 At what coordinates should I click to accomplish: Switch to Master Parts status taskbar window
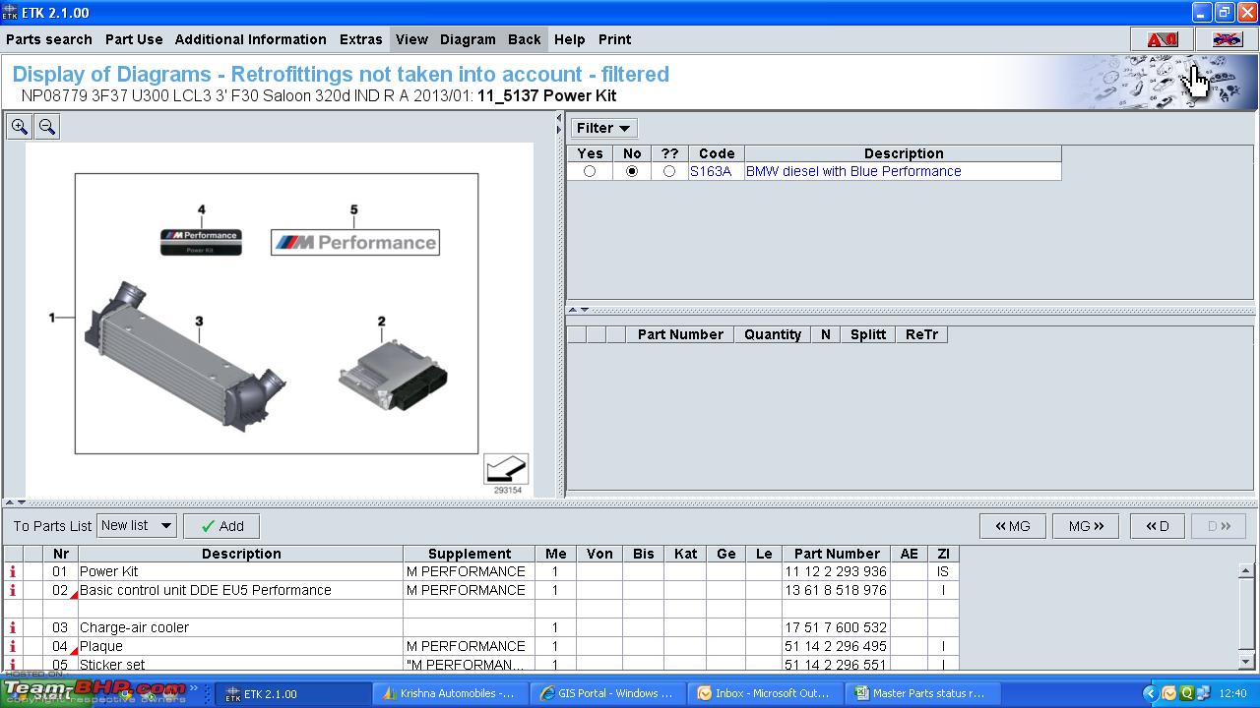click(924, 693)
